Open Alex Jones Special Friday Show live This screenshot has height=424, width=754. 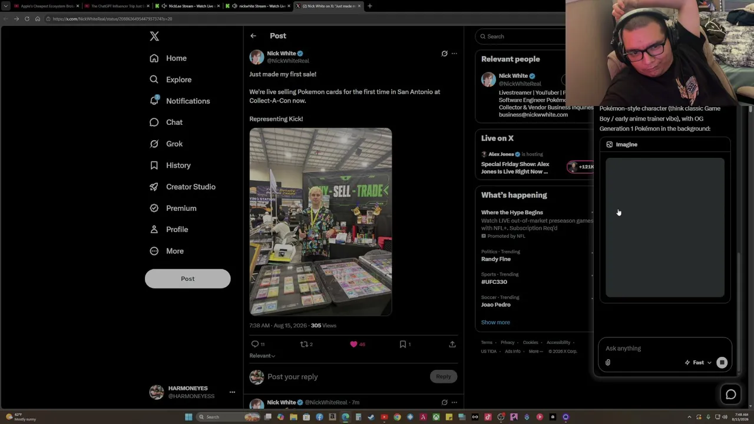(515, 168)
